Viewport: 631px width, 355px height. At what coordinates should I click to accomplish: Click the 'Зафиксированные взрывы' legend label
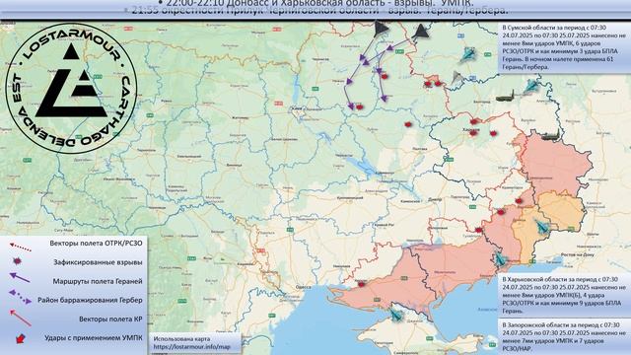point(98,262)
